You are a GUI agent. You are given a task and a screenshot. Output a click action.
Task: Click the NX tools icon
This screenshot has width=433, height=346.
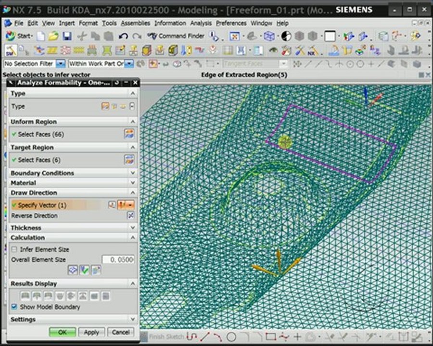313,50
